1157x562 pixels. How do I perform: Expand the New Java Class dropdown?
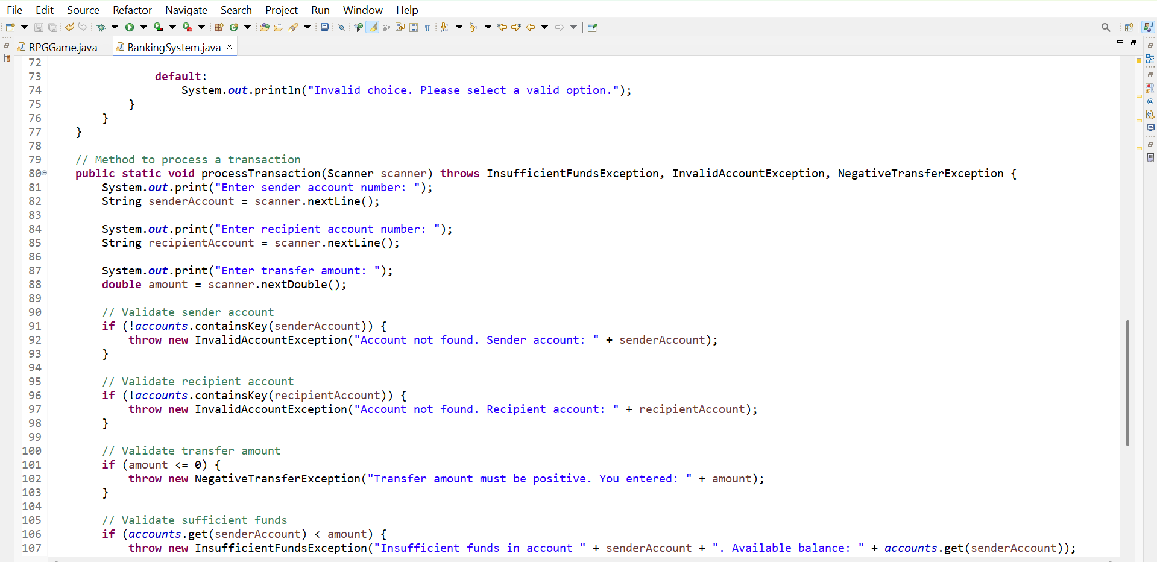point(247,27)
